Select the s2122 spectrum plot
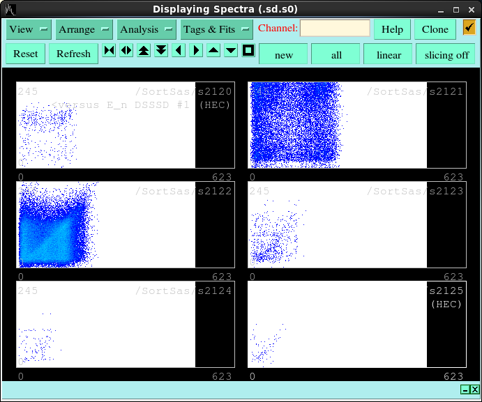Image resolution: width=482 pixels, height=402 pixels. click(x=126, y=225)
